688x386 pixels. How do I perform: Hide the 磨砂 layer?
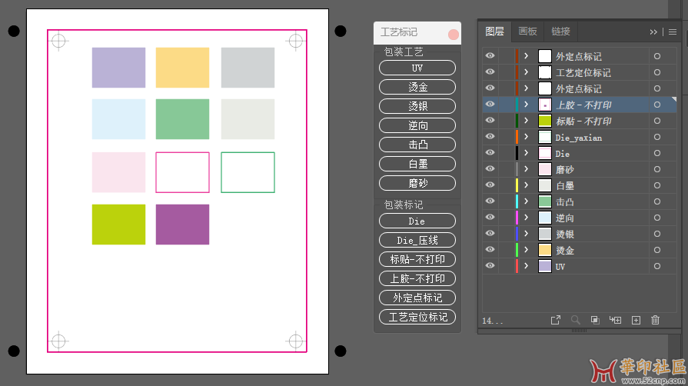coord(490,169)
